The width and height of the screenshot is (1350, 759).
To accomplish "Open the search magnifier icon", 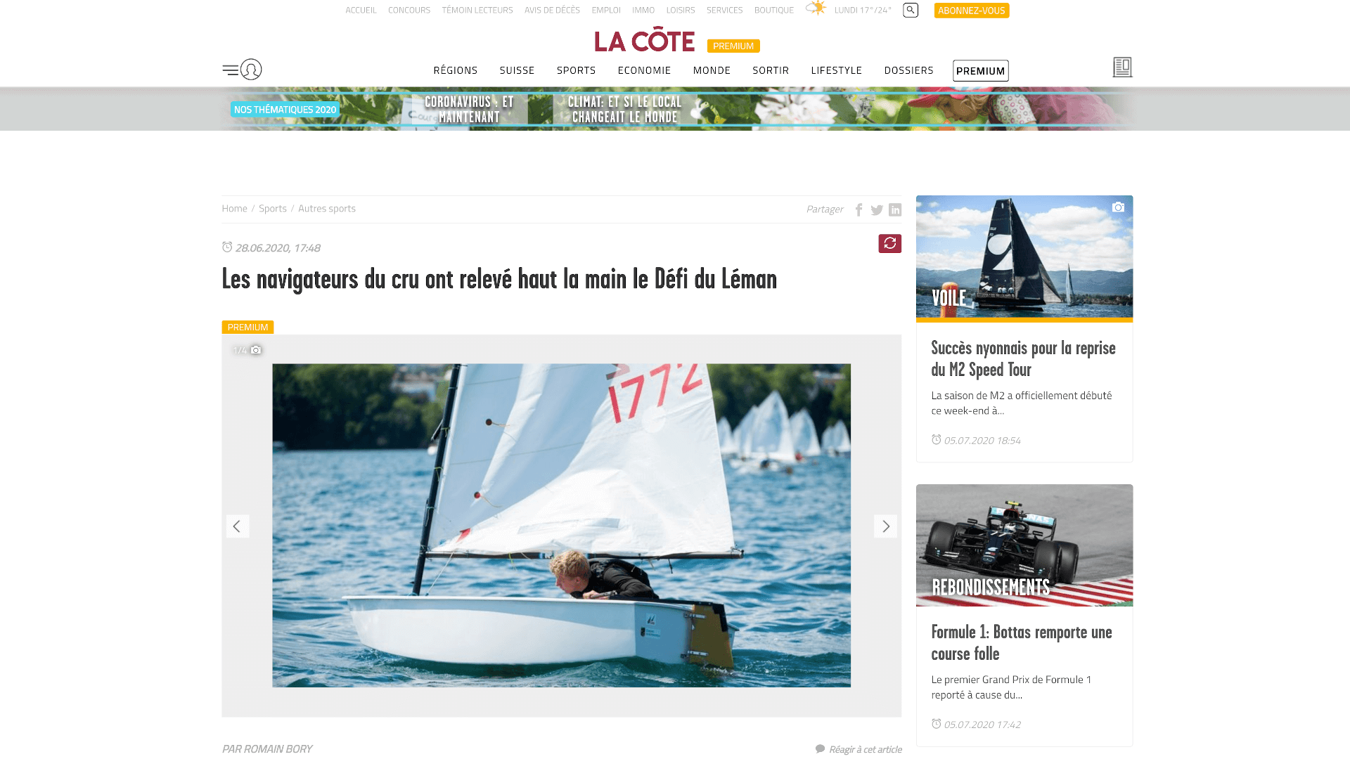I will (x=911, y=10).
